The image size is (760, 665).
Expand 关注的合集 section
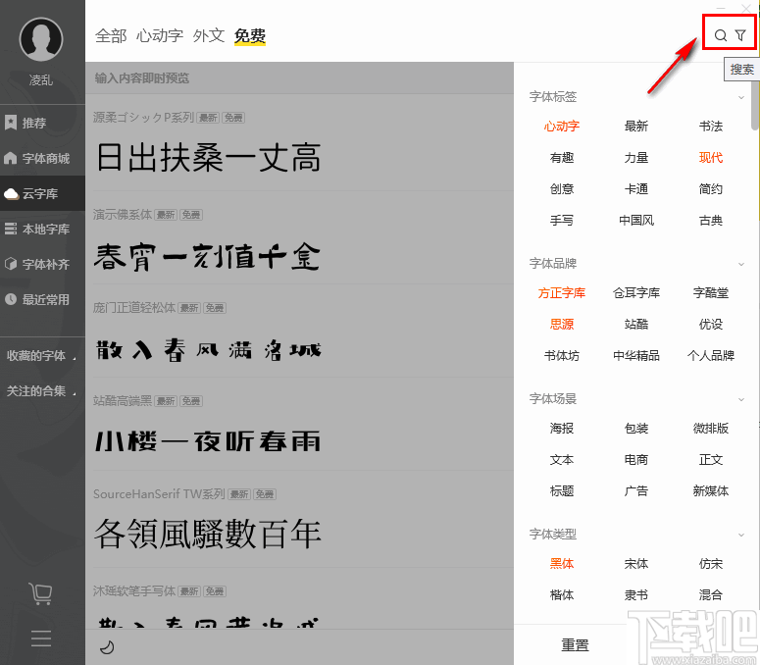coord(42,391)
